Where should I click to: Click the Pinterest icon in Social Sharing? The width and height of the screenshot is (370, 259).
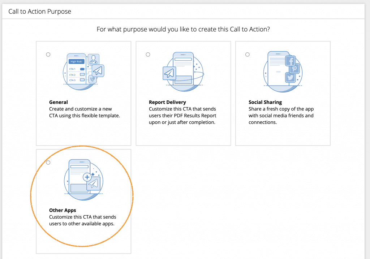(294, 69)
